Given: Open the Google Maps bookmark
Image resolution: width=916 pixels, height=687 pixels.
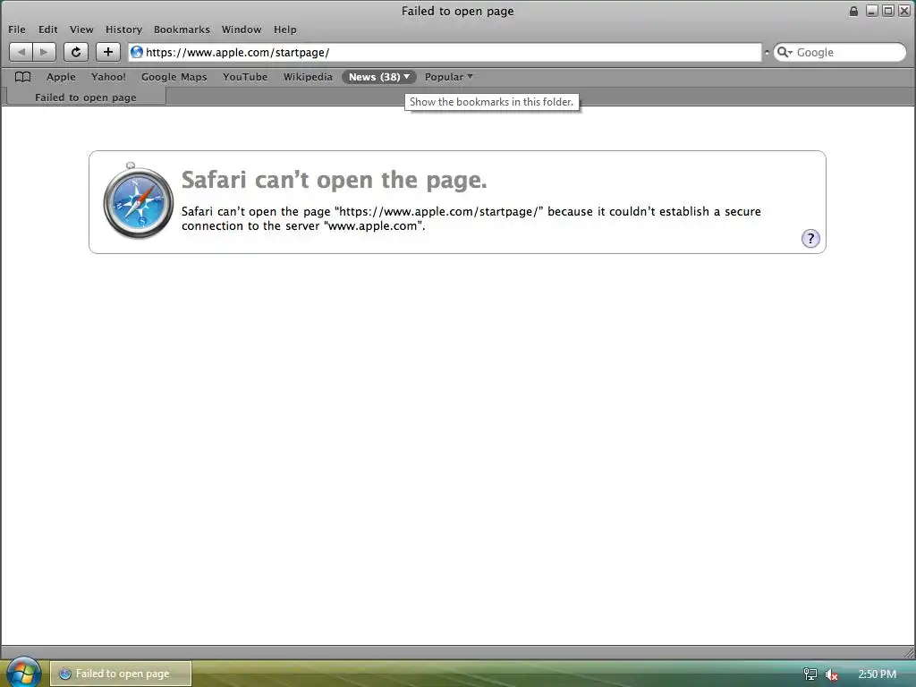Looking at the screenshot, I should (174, 77).
